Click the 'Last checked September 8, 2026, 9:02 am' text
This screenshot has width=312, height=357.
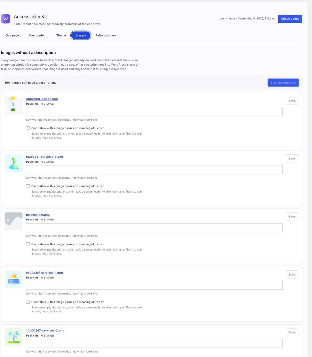[248, 18]
